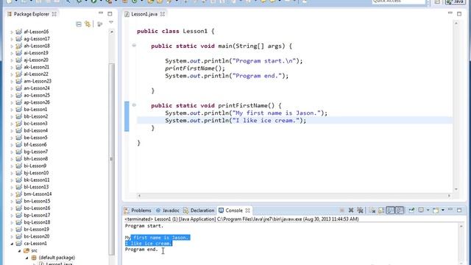
Task: Click the greyed Terminate icon in Console
Action: click(341, 210)
